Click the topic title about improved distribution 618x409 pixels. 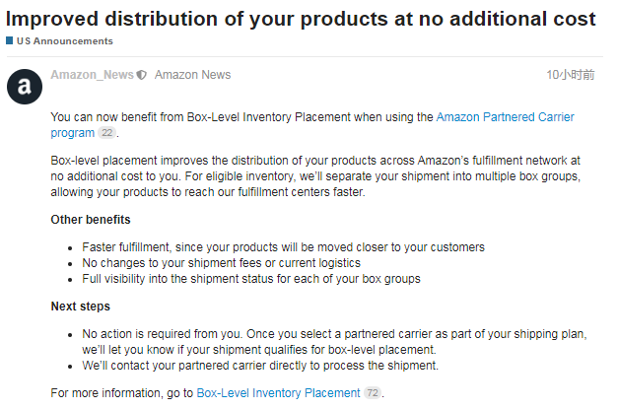click(301, 19)
